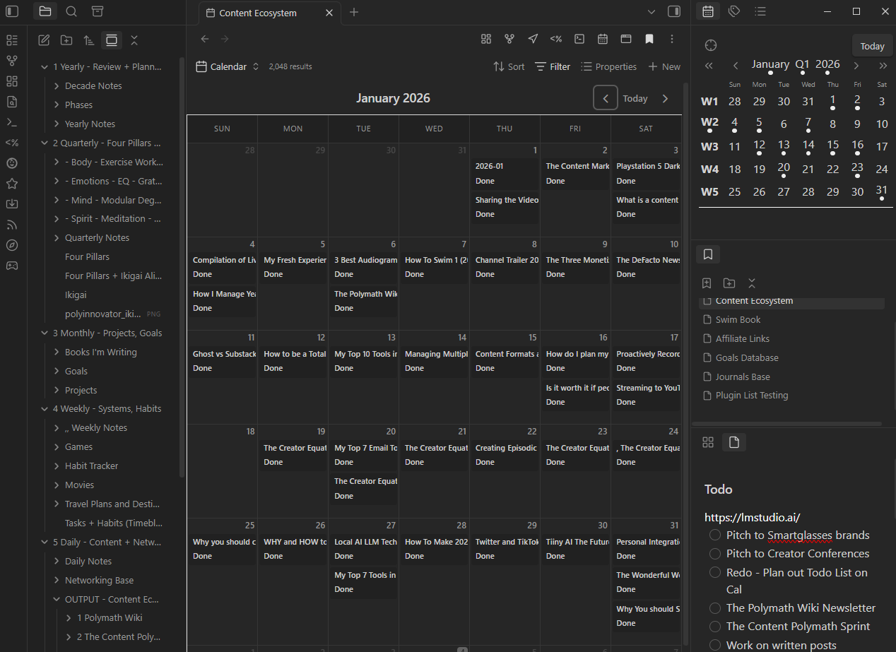This screenshot has height=652, width=896.
Task: Toggle the left sidebar icon
Action: [x=12, y=11]
